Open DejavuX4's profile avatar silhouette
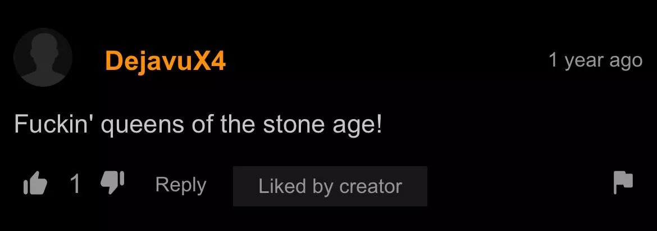The height and width of the screenshot is (231, 657). coord(43,57)
